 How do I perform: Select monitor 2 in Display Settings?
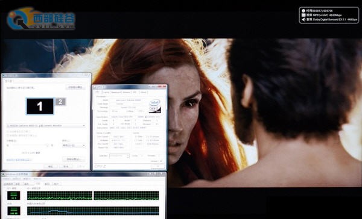click(60, 102)
